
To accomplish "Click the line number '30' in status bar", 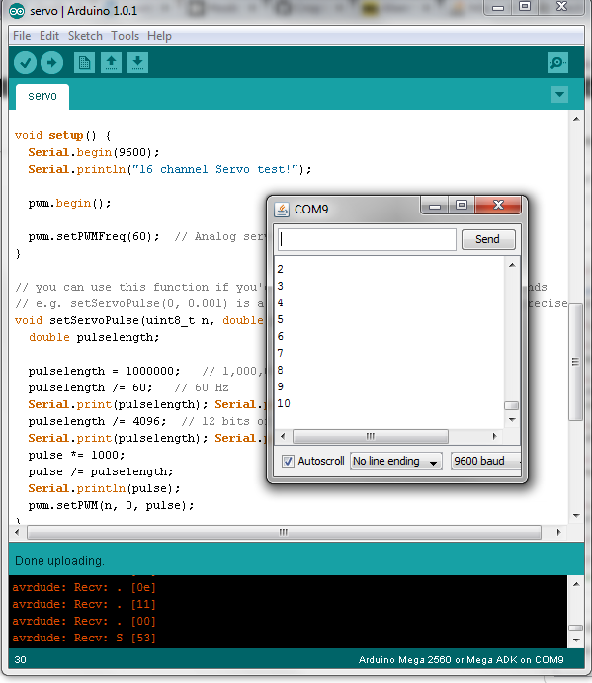I will pos(20,660).
